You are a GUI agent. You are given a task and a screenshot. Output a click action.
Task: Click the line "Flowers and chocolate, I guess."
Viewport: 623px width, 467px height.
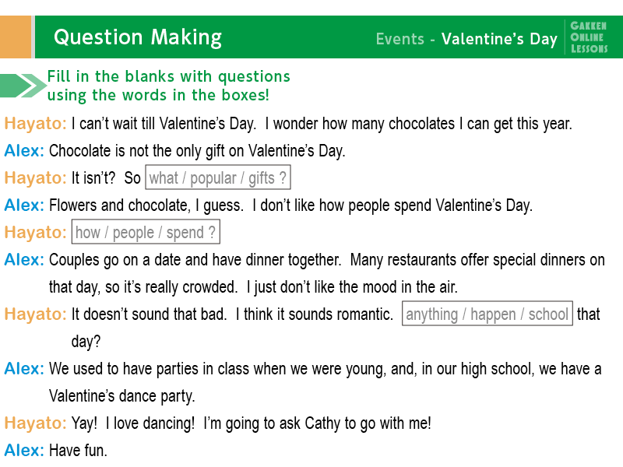(x=146, y=205)
